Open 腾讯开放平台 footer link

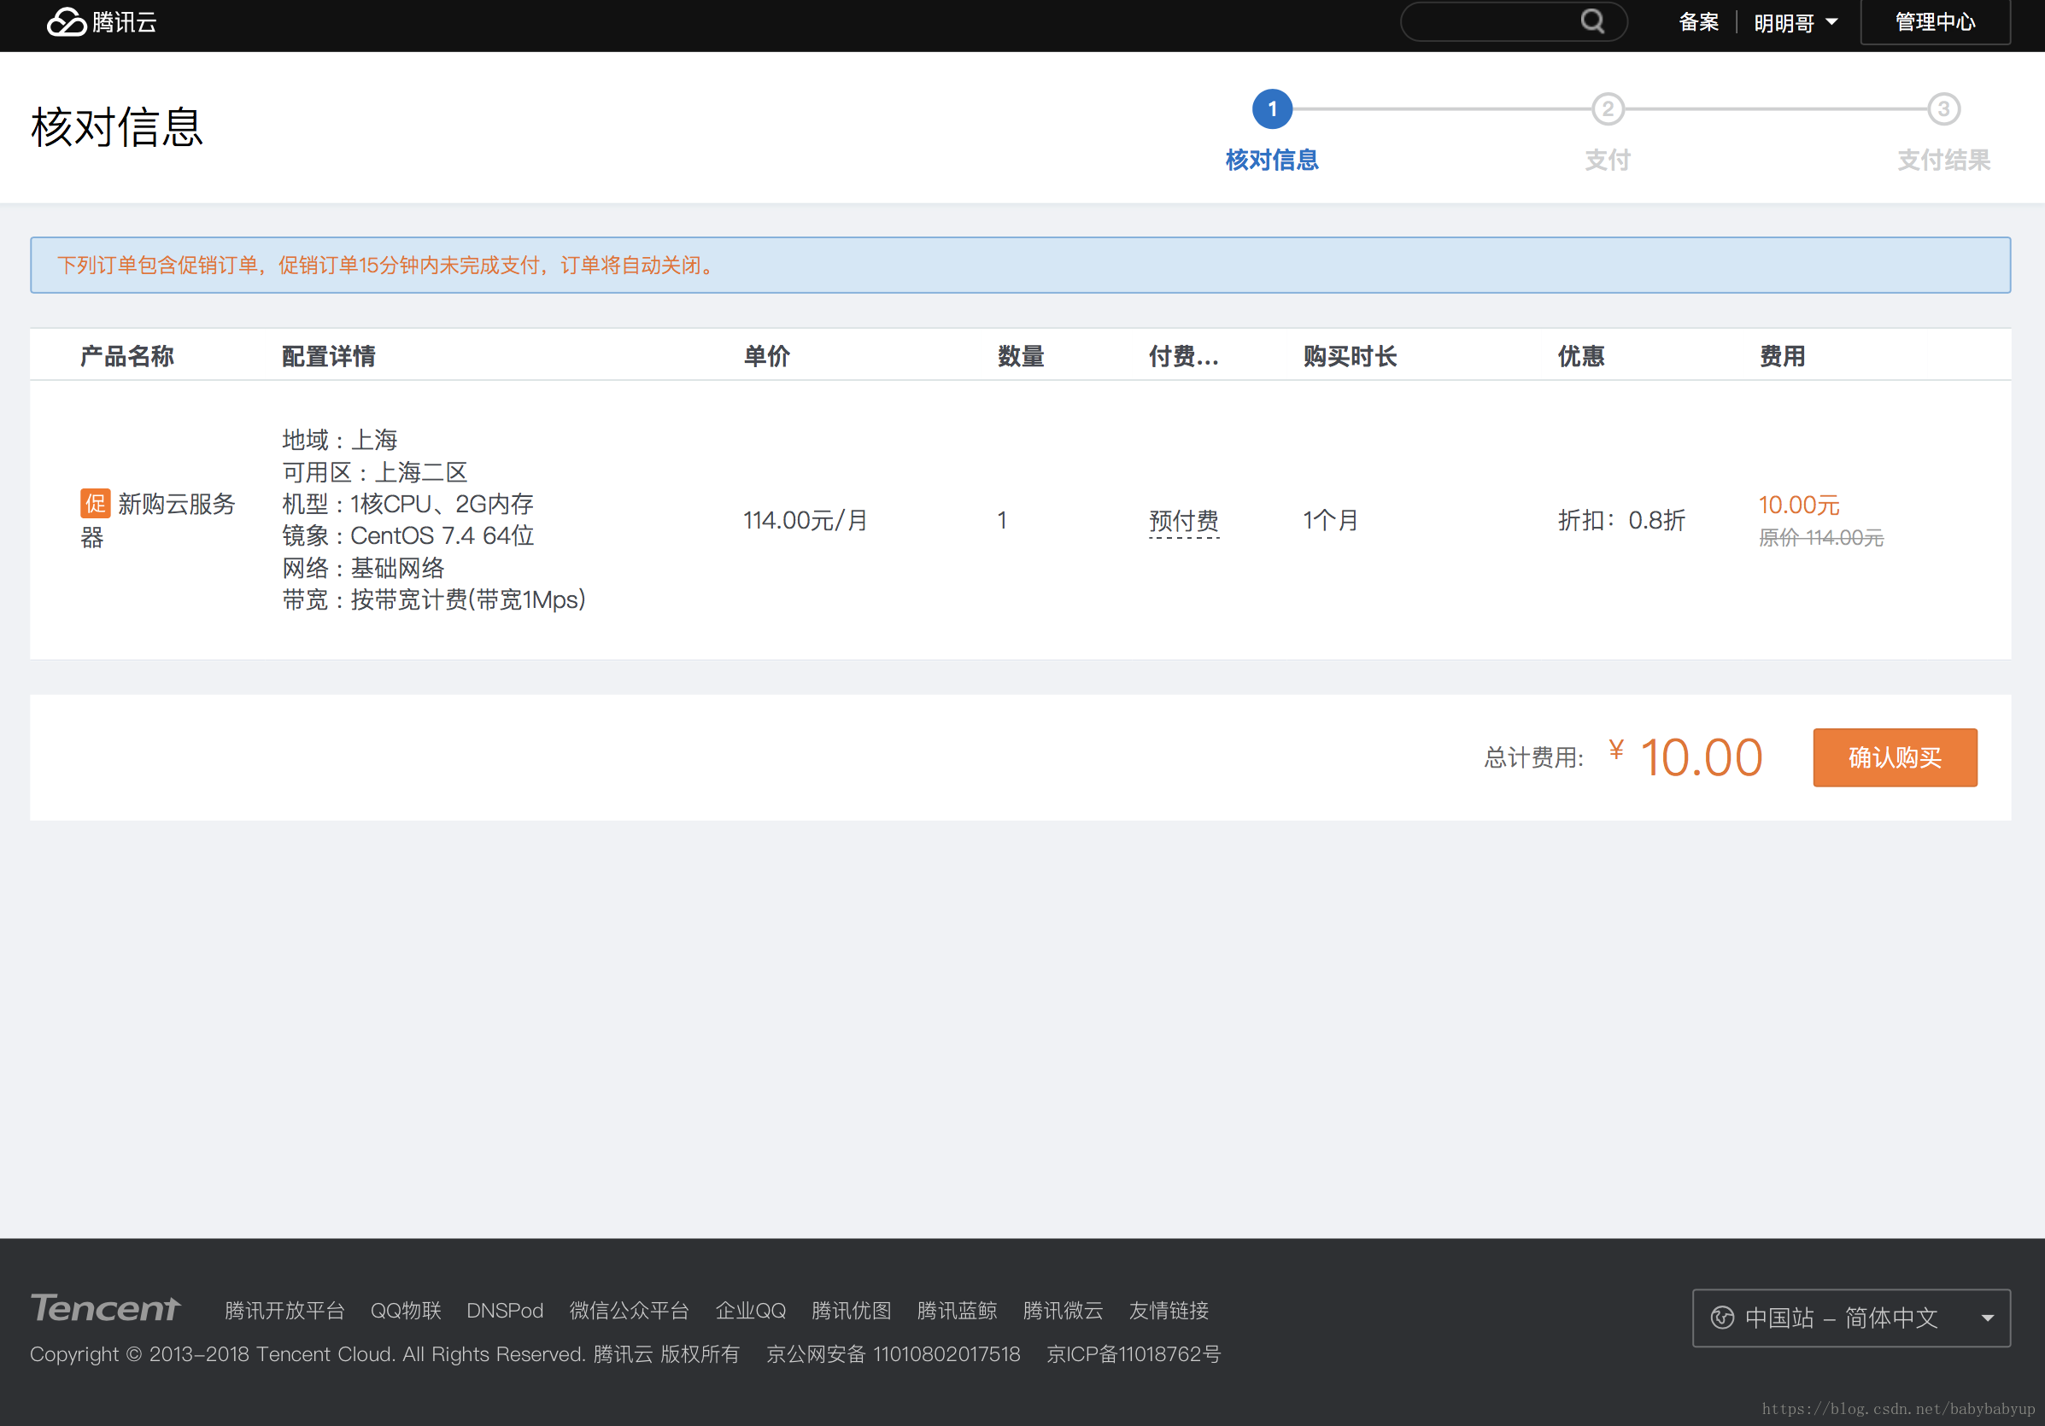(x=284, y=1310)
